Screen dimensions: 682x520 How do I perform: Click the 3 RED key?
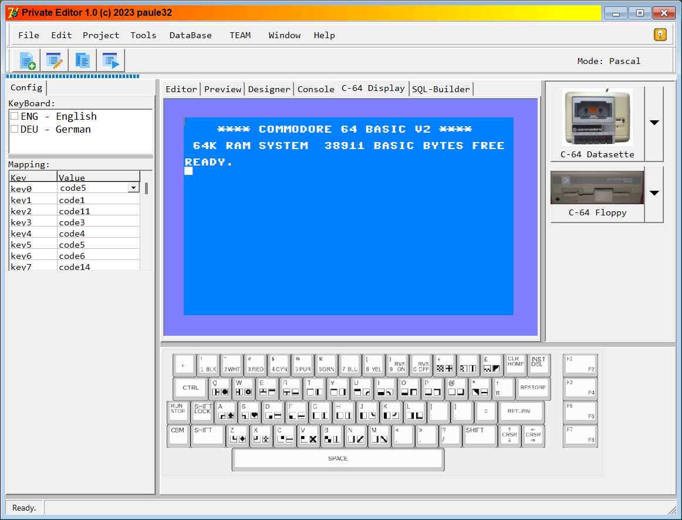pyautogui.click(x=255, y=365)
